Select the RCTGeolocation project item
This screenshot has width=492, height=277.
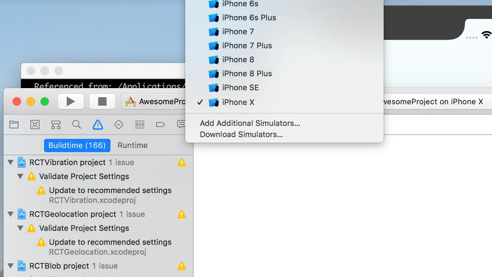[x=98, y=214]
